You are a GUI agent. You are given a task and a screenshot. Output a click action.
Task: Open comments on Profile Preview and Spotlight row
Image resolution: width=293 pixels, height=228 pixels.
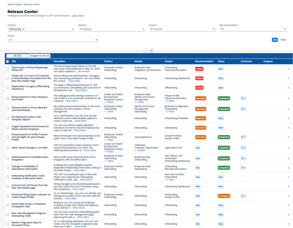point(243,137)
